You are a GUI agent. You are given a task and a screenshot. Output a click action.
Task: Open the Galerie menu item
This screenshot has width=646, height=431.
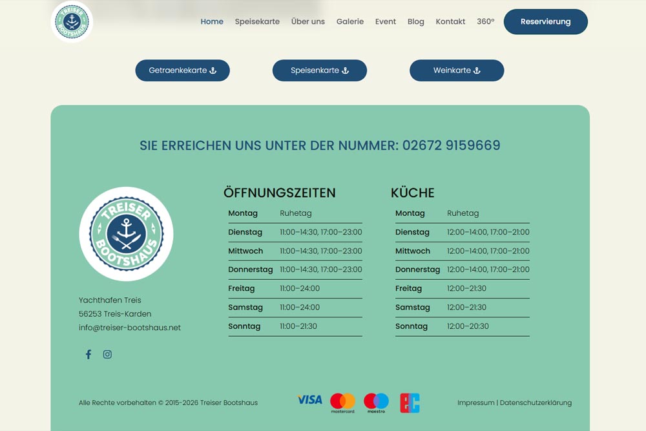click(x=349, y=21)
